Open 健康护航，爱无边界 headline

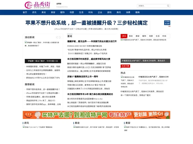pyautogui.click(x=92, y=41)
